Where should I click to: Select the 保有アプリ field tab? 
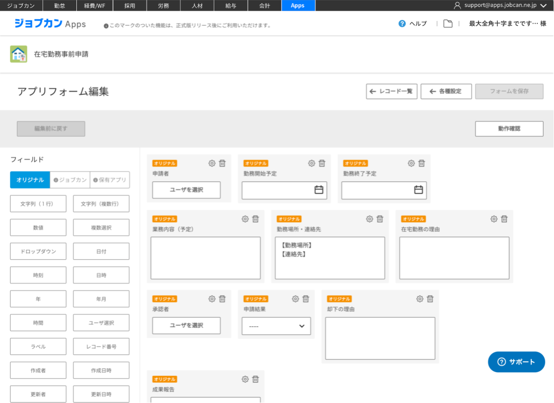click(x=110, y=180)
